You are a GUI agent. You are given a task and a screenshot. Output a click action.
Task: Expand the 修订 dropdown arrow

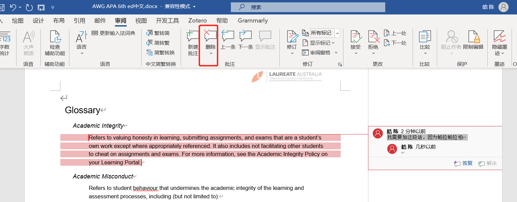coord(292,53)
